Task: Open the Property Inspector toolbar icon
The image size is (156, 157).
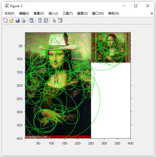Action: pos(60,20)
